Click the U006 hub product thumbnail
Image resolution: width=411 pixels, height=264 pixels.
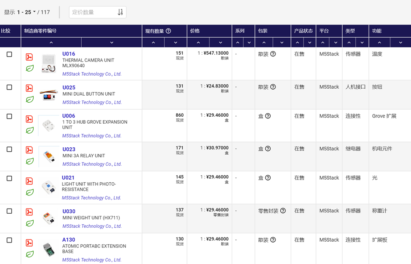coord(48,126)
